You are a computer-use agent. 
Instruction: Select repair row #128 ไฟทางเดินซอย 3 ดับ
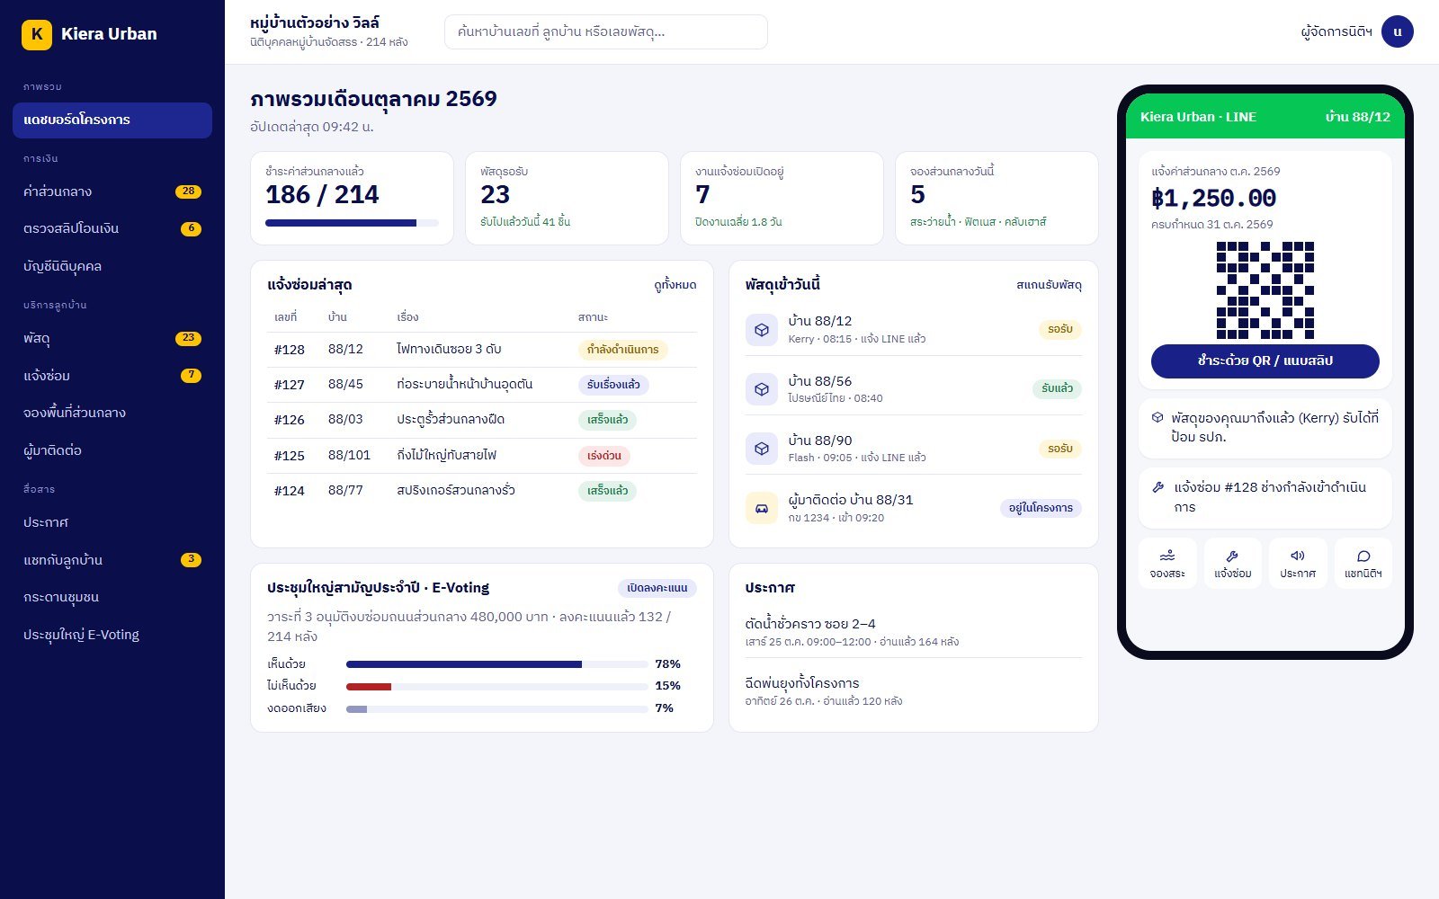[482, 350]
